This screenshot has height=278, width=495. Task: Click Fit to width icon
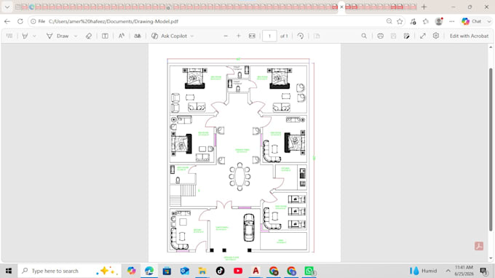[252, 36]
